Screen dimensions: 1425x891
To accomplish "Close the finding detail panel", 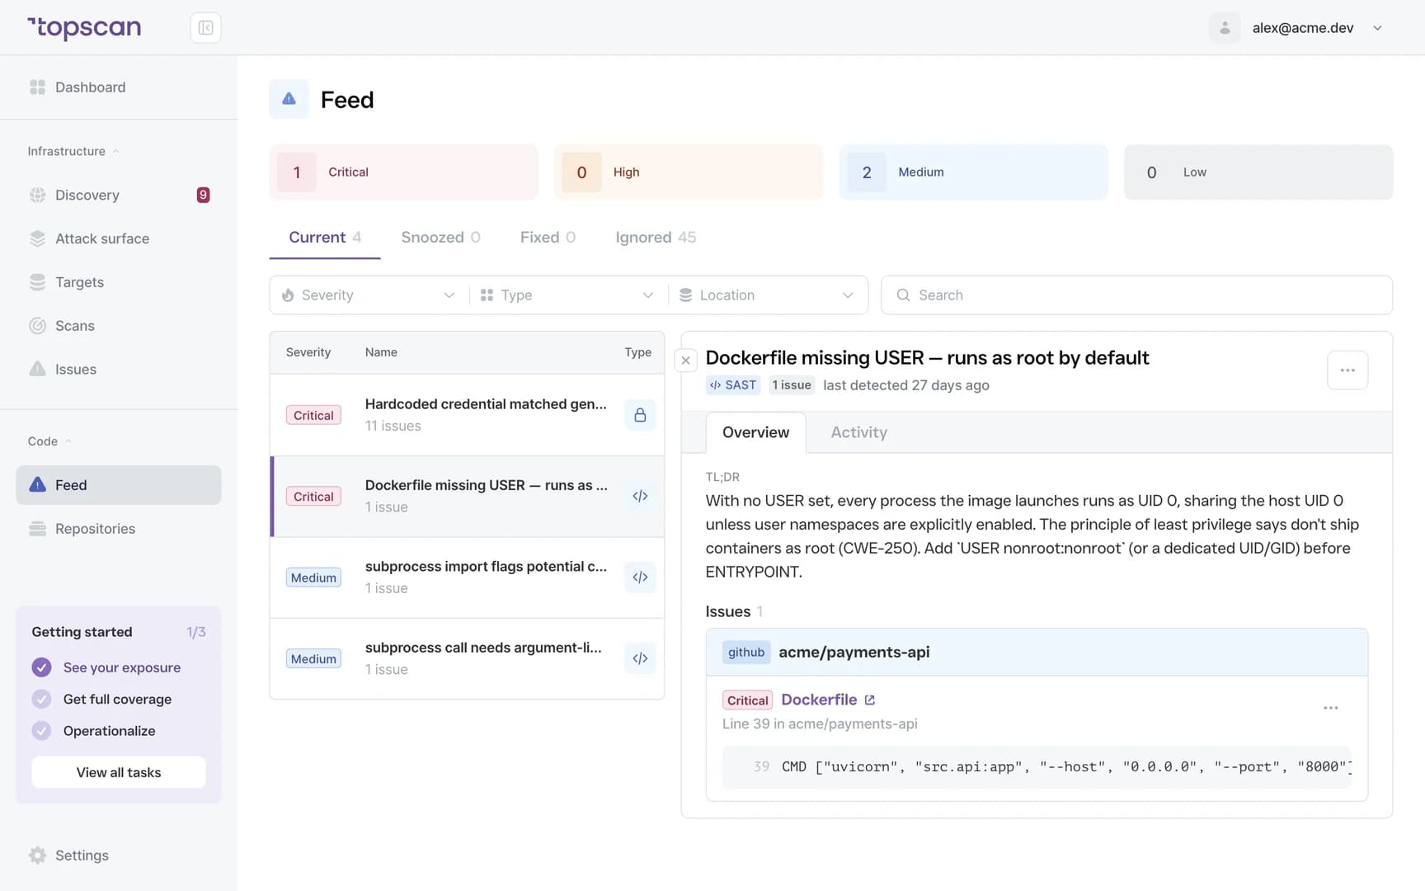I will coord(685,361).
